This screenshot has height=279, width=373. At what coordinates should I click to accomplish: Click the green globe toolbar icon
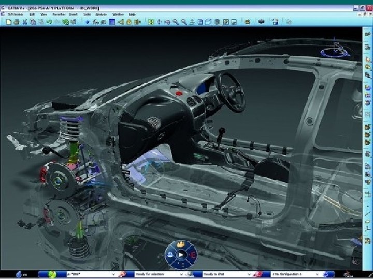65,22
